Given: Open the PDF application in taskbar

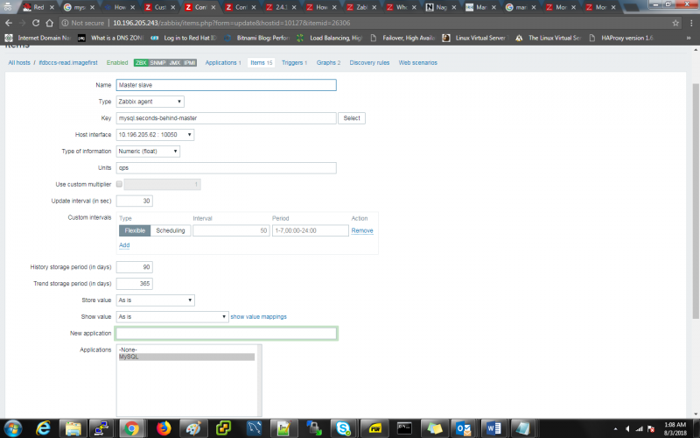Looking at the screenshot, I should tap(374, 428).
